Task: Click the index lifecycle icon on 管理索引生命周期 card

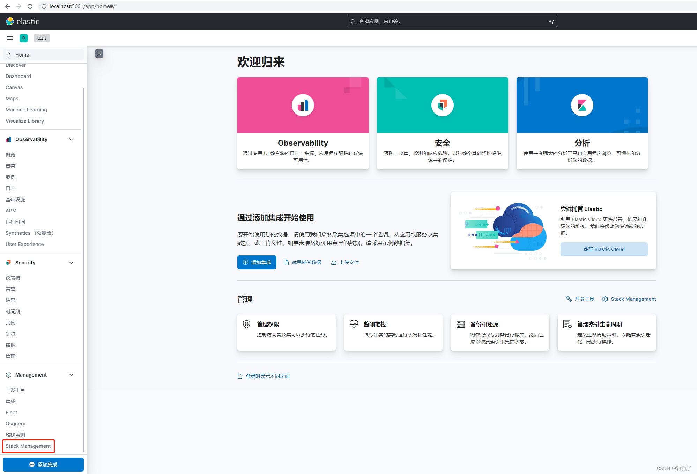Action: click(568, 324)
